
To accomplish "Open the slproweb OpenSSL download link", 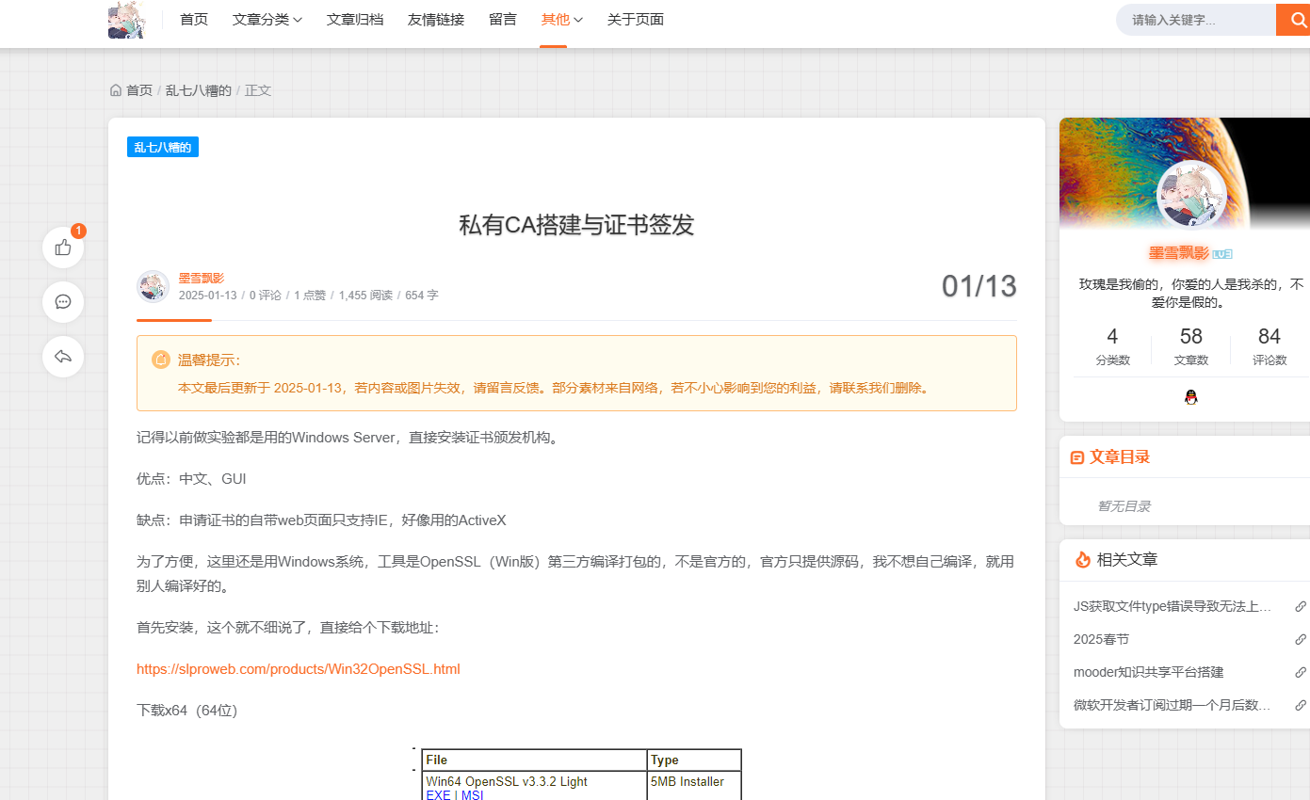I will click(299, 669).
